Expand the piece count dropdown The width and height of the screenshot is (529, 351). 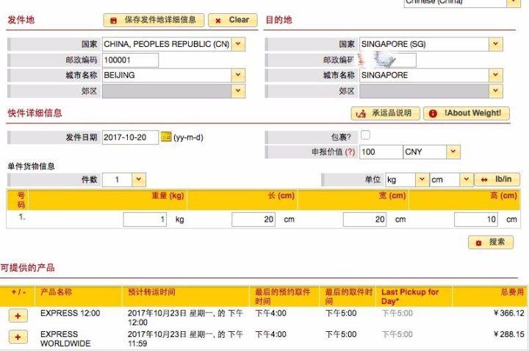coord(139,180)
